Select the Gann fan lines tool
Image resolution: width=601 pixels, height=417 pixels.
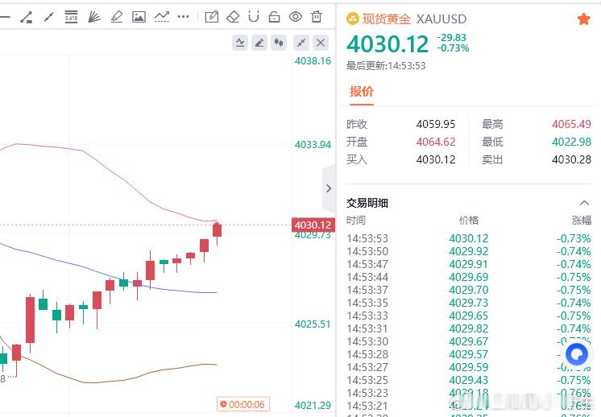pos(94,17)
